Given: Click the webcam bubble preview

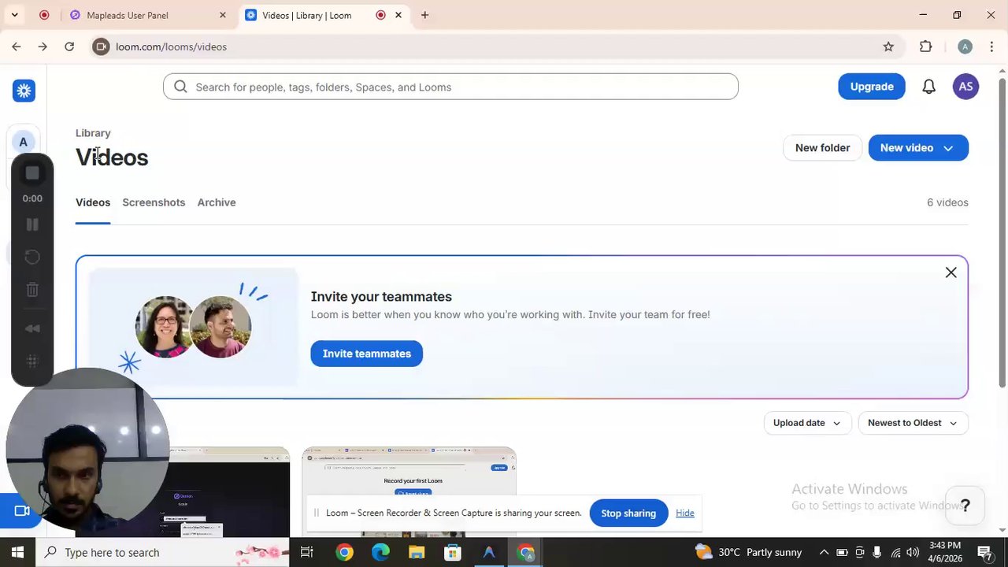Looking at the screenshot, I should point(87,449).
